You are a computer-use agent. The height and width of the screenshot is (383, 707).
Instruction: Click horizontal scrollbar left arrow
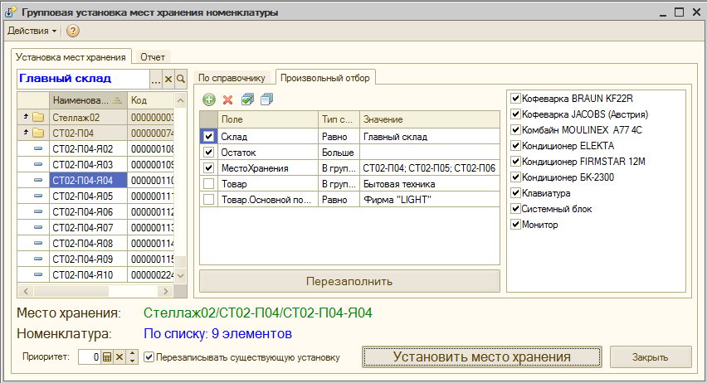coord(26,292)
